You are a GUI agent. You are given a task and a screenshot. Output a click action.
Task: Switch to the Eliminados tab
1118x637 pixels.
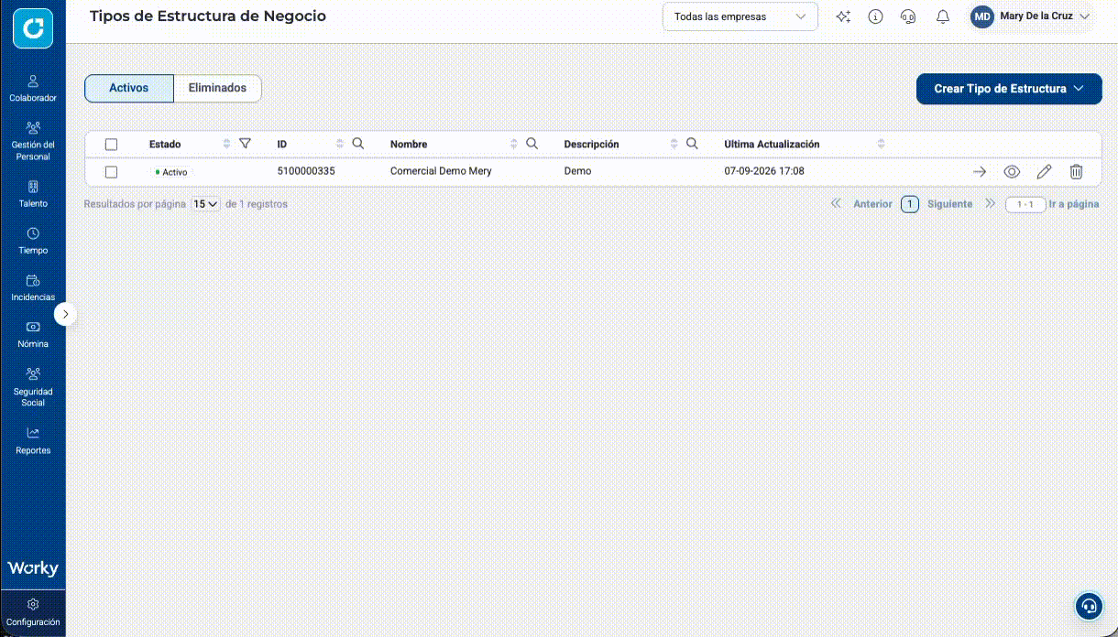click(x=217, y=88)
